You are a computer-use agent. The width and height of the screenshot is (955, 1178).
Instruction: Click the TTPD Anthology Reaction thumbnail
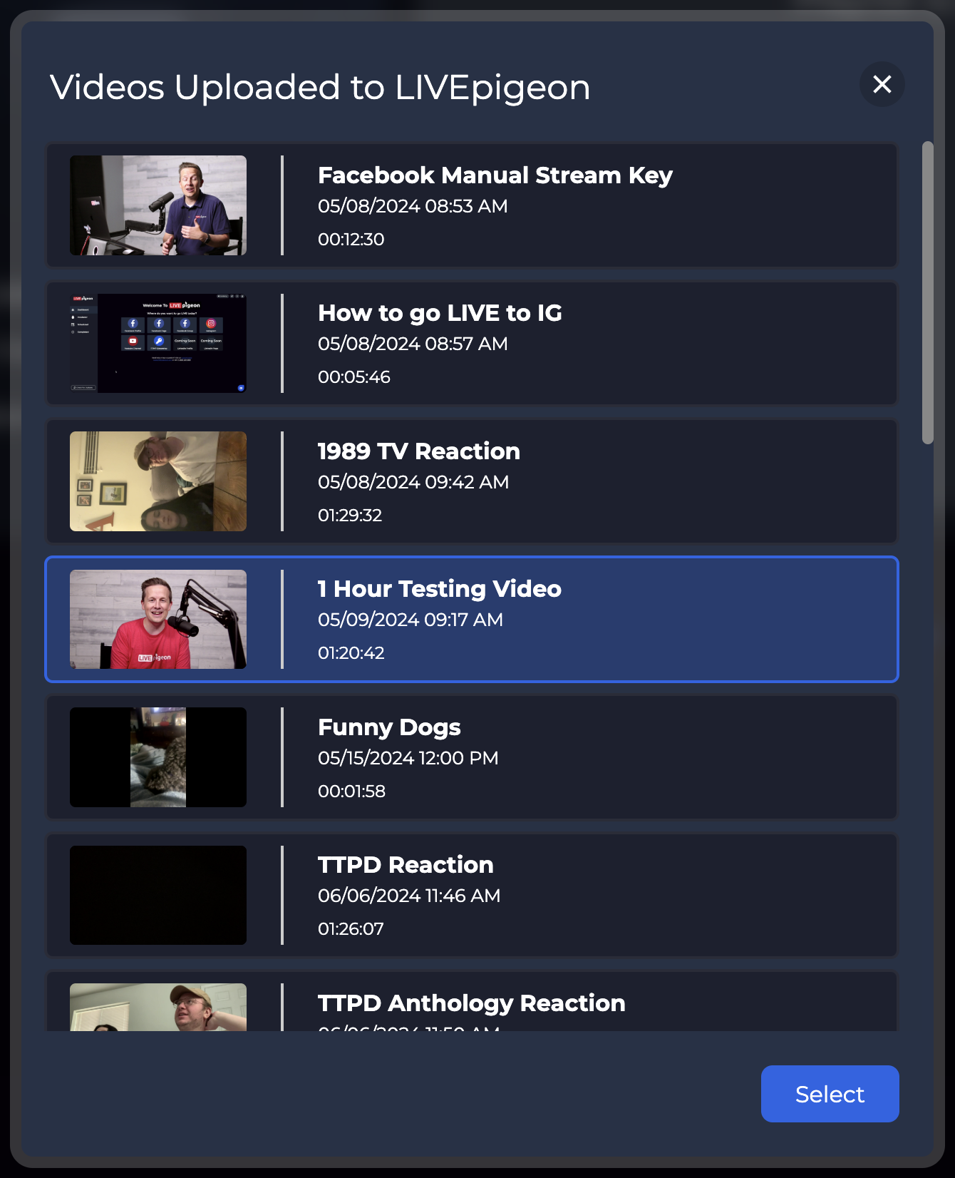point(158,1007)
